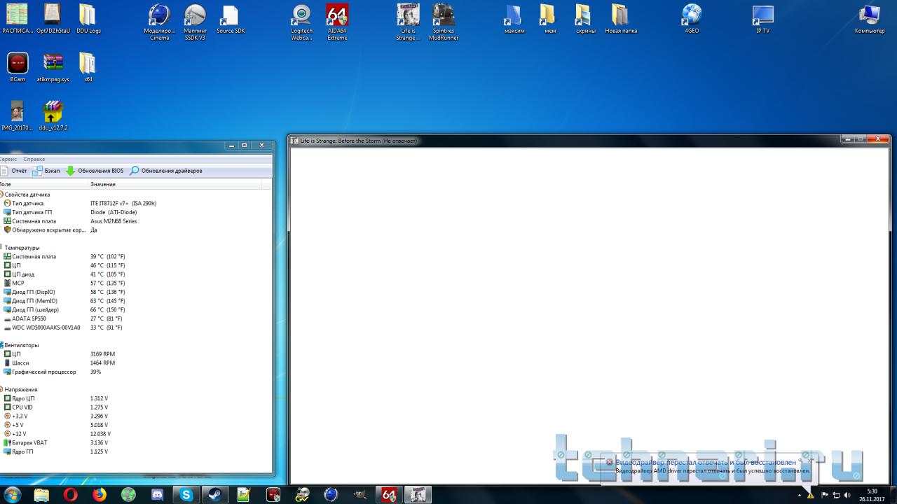Image resolution: width=897 pixels, height=504 pixels.
Task: Open the BCam desktop shortcut
Action: pyautogui.click(x=18, y=68)
